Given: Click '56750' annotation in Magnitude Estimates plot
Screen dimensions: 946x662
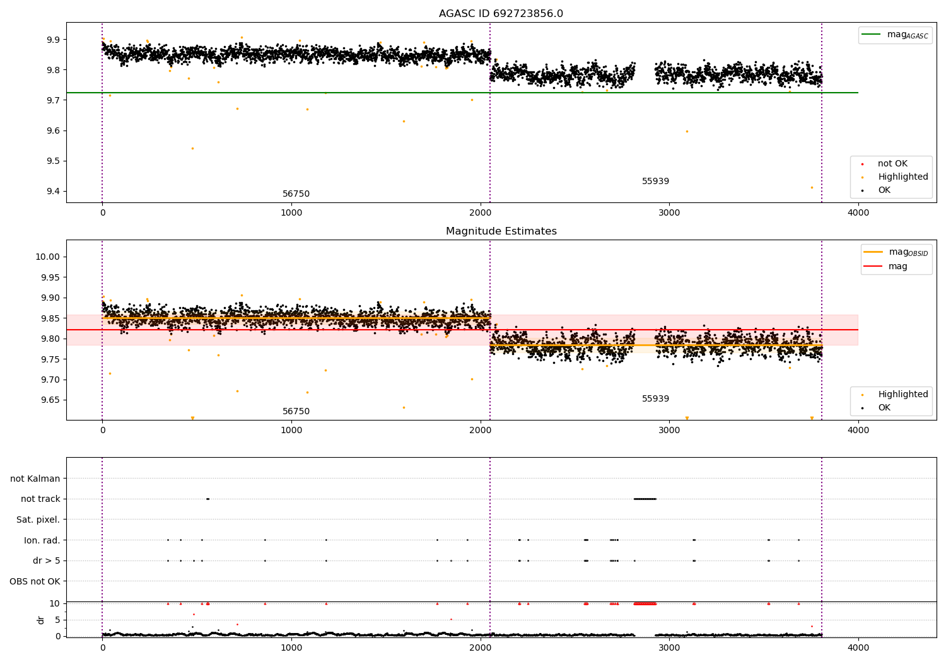Looking at the screenshot, I should pyautogui.click(x=296, y=412).
